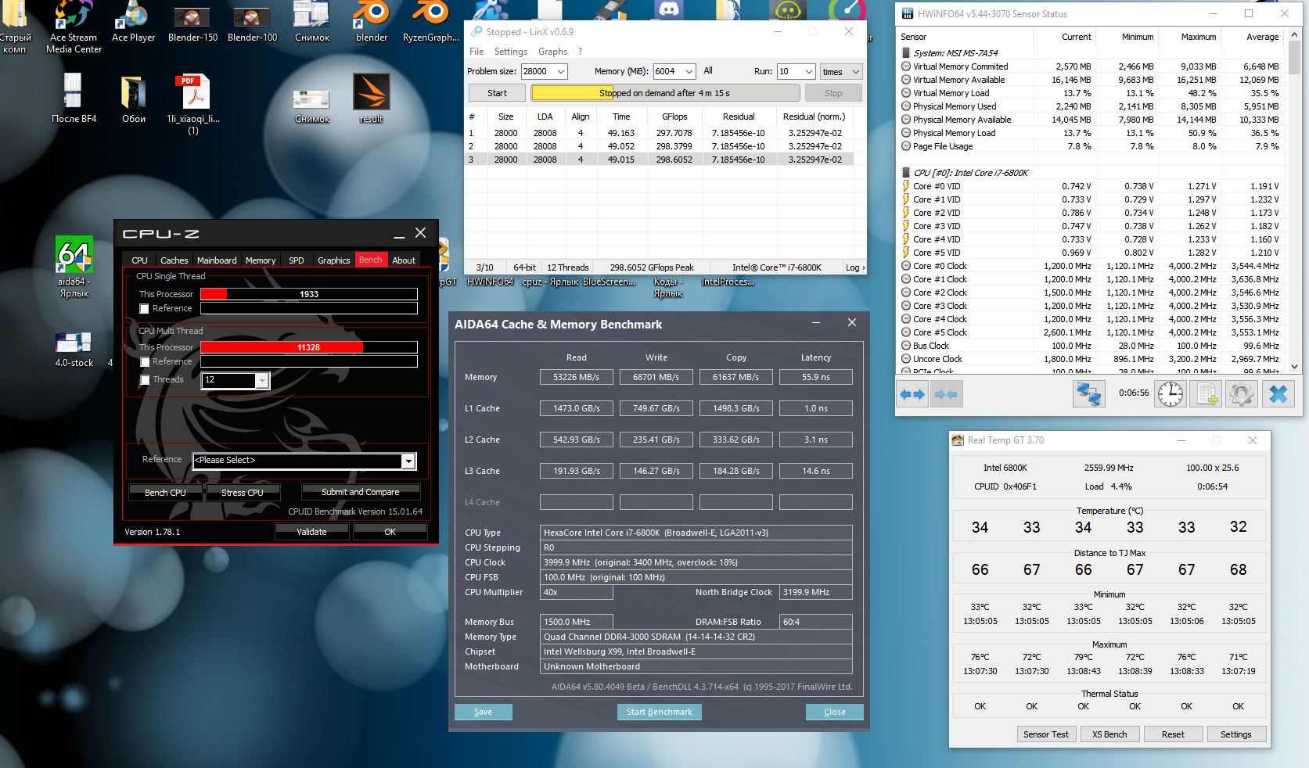Click XS Bench in Real Temp
Image resolution: width=1309 pixels, height=768 pixels.
[x=1109, y=734]
